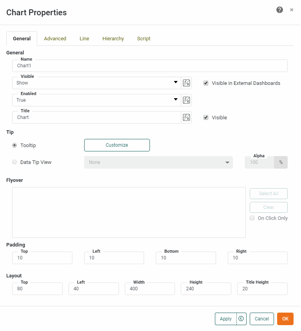Viewport: 301px width, 331px height.
Task: Click the chart Name input field
Action: pyautogui.click(x=150, y=66)
